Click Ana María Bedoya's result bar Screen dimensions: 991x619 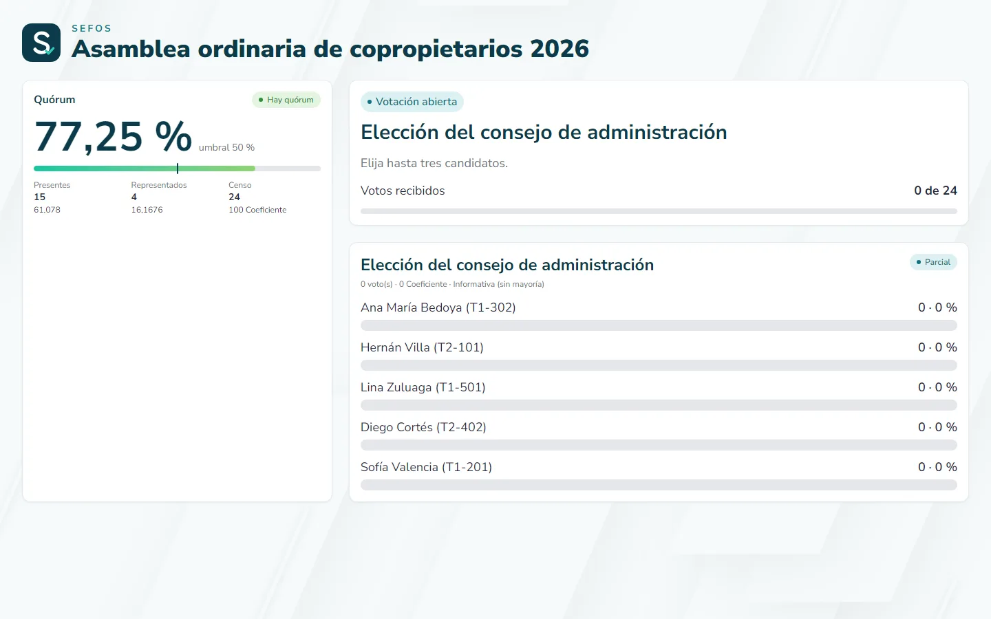pyautogui.click(x=659, y=325)
